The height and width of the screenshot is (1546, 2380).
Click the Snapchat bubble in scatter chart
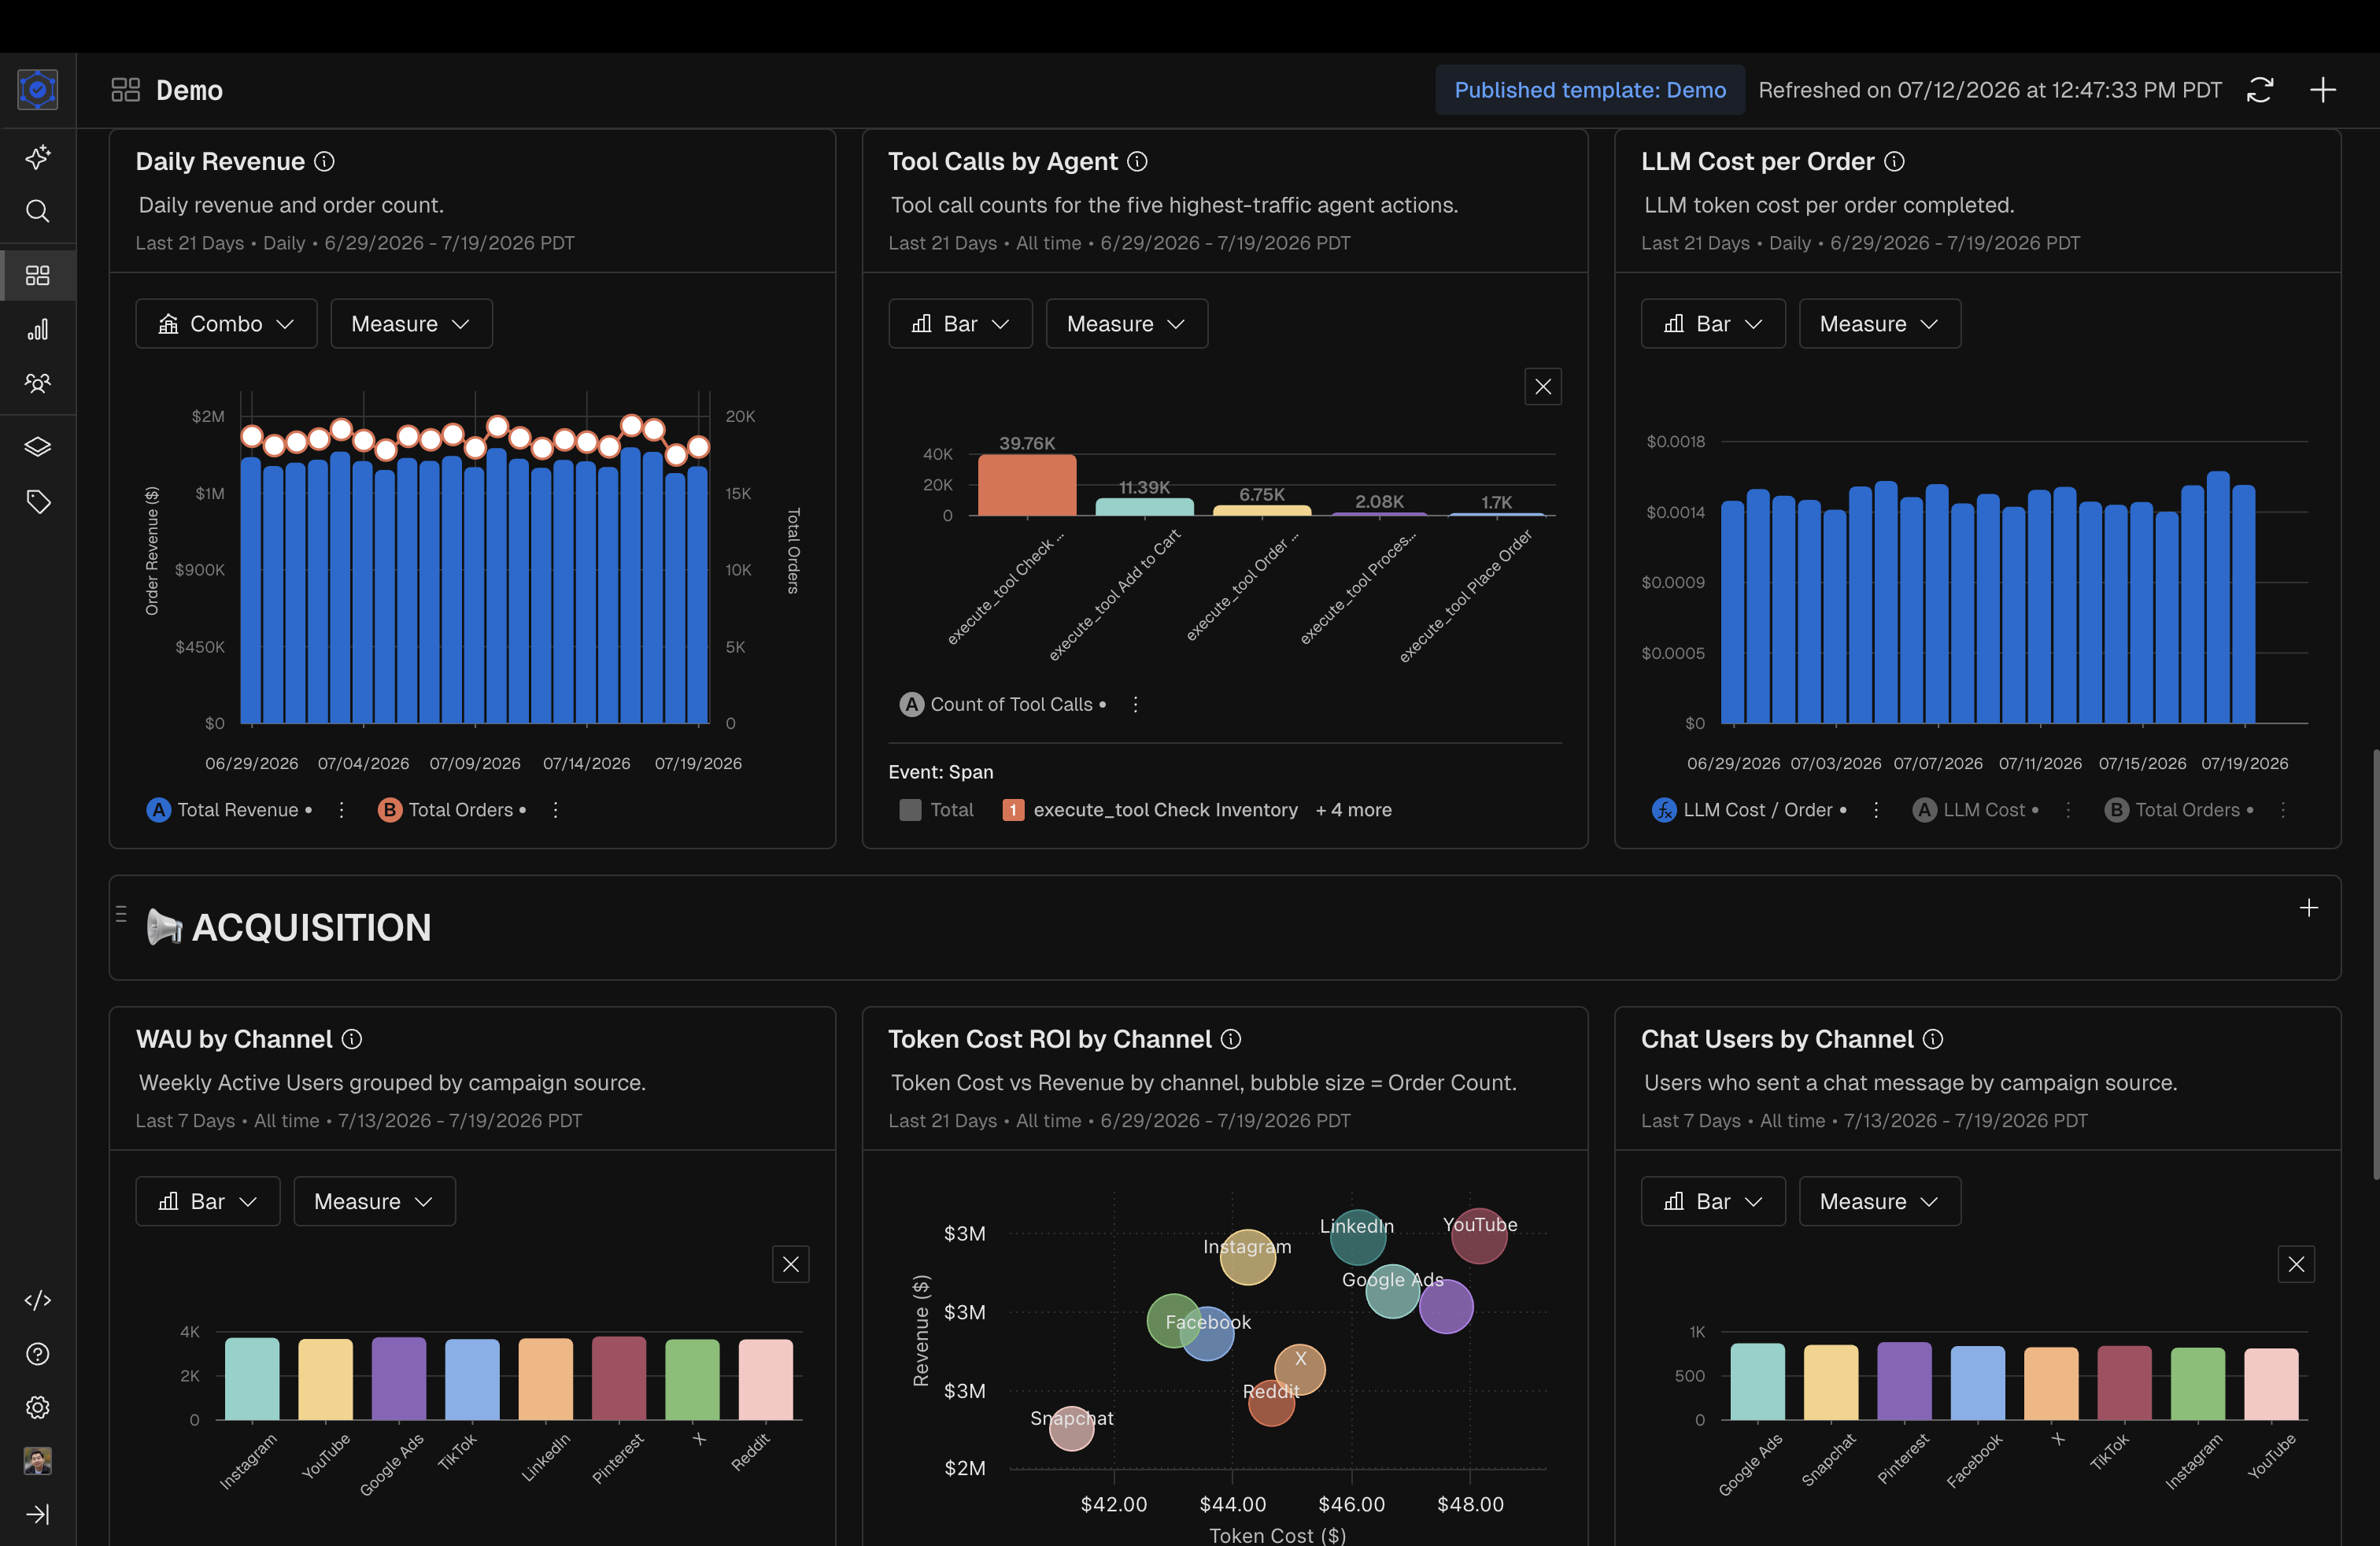[x=1071, y=1428]
